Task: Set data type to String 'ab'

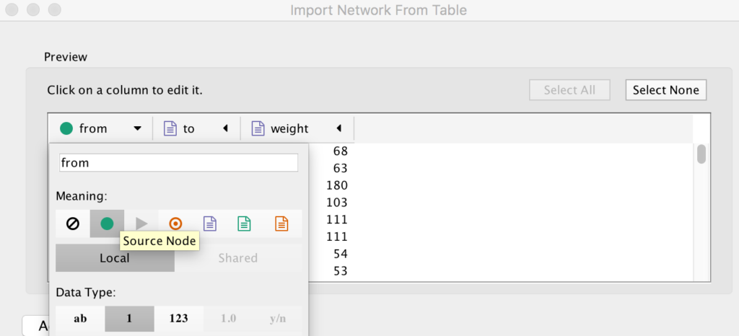Action: click(80, 319)
